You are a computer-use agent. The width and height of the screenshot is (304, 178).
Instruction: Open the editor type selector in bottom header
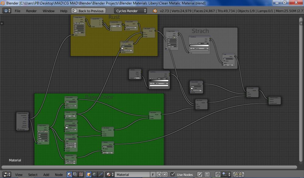(x=7, y=175)
